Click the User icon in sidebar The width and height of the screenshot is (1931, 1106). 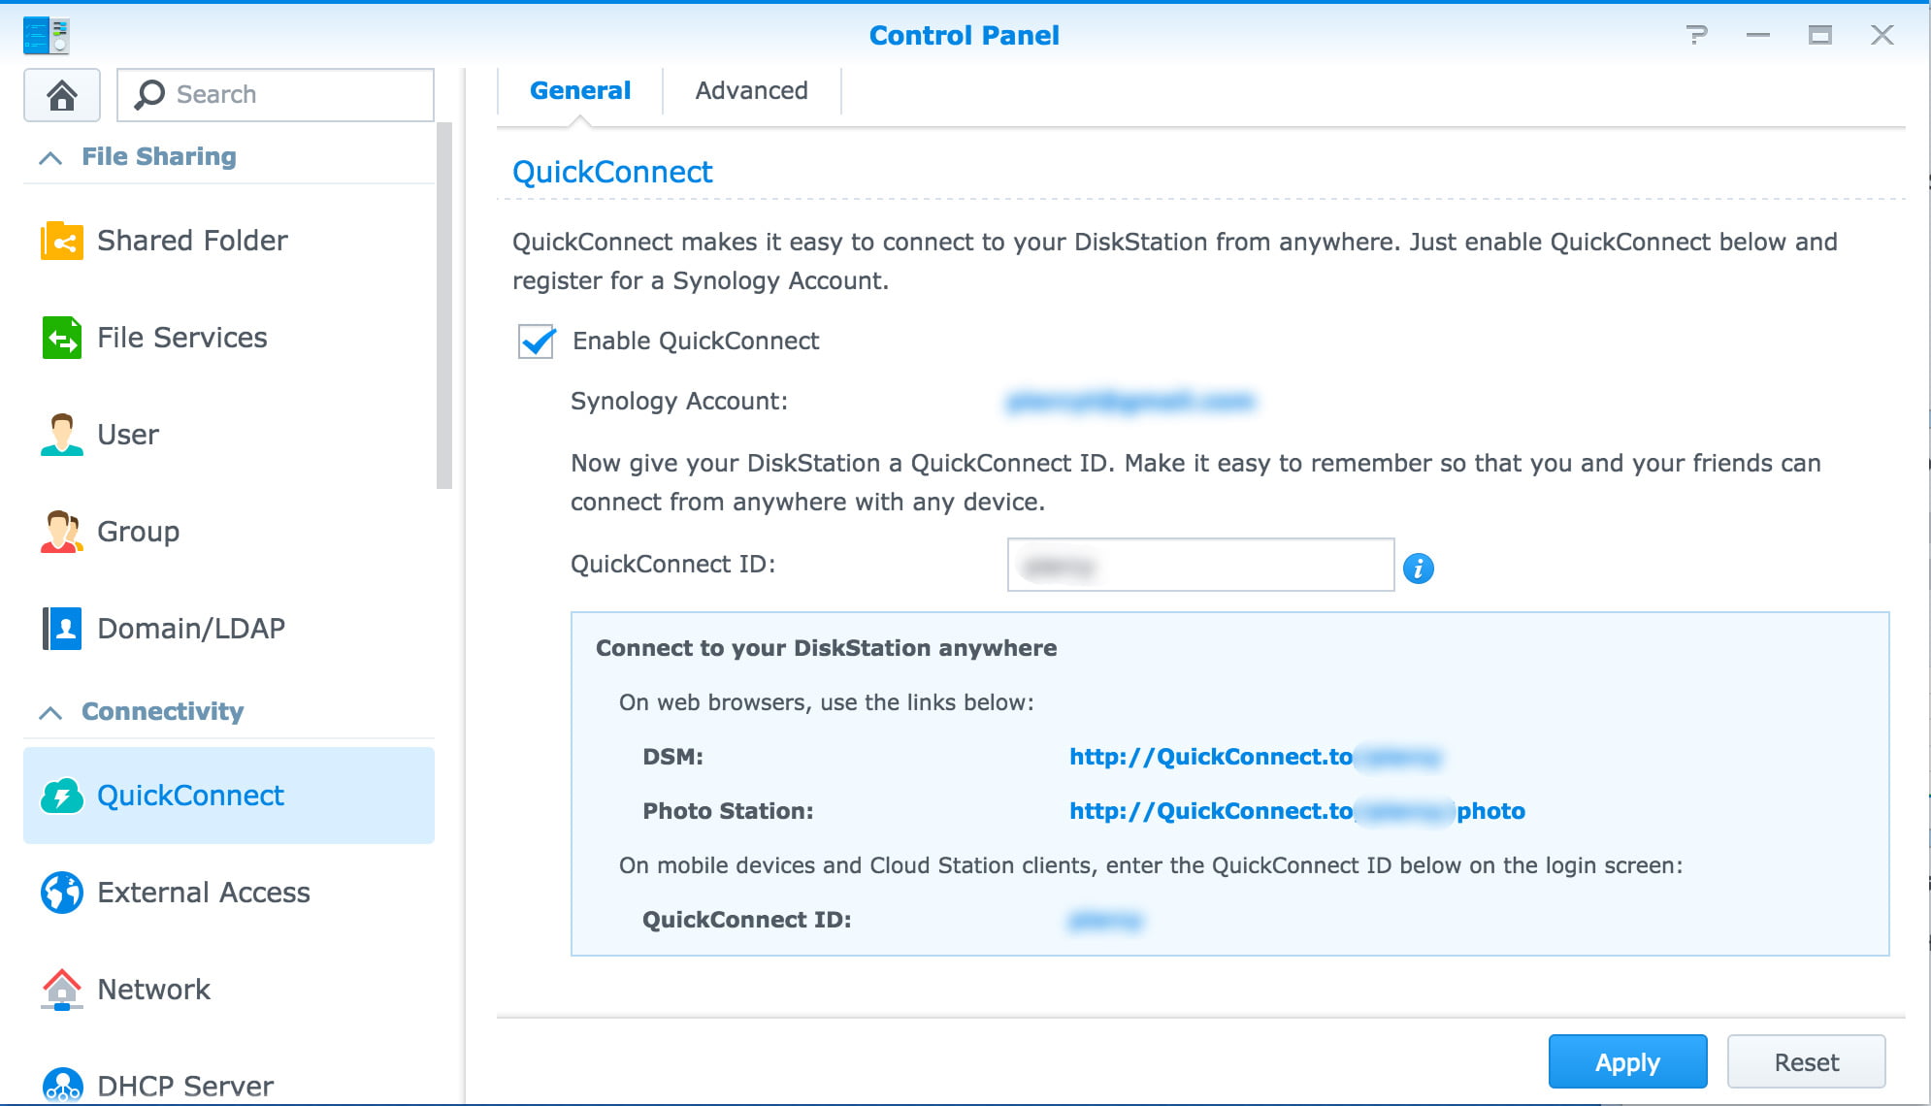point(61,434)
